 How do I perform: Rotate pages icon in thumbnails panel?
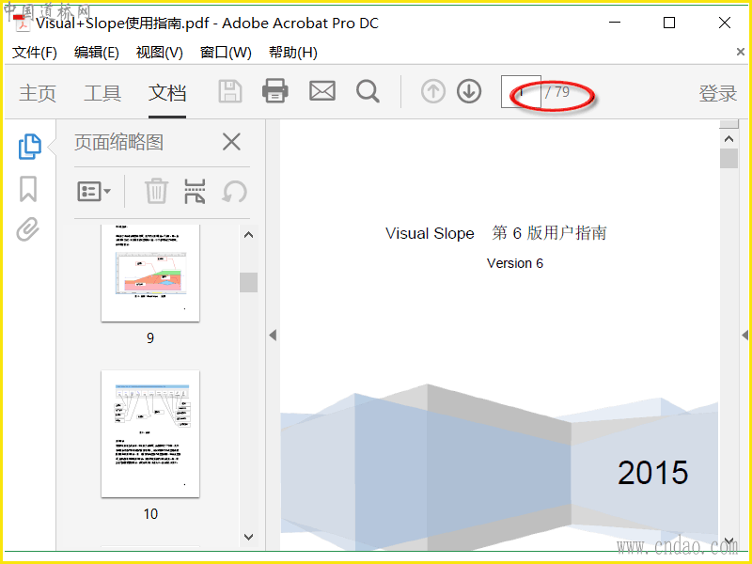234,192
